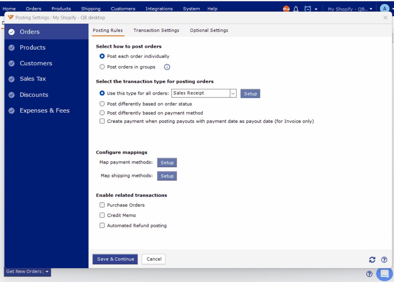Viewport: 394px width, 282px height.
Task: Go to Customers section in sidebar
Action: [46, 63]
